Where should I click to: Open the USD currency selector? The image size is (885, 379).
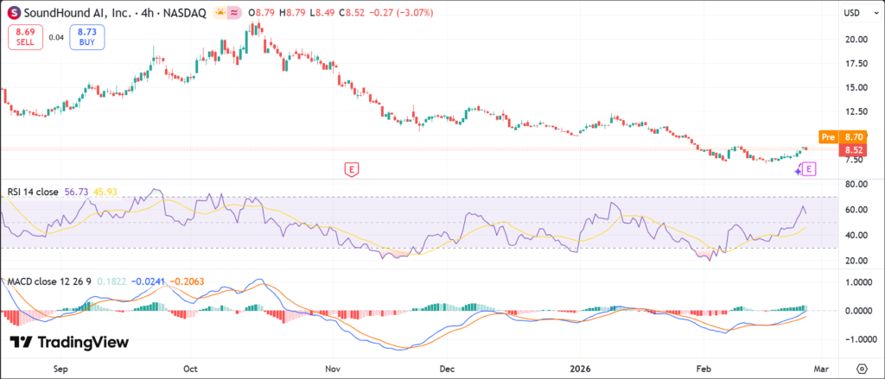pyautogui.click(x=852, y=13)
